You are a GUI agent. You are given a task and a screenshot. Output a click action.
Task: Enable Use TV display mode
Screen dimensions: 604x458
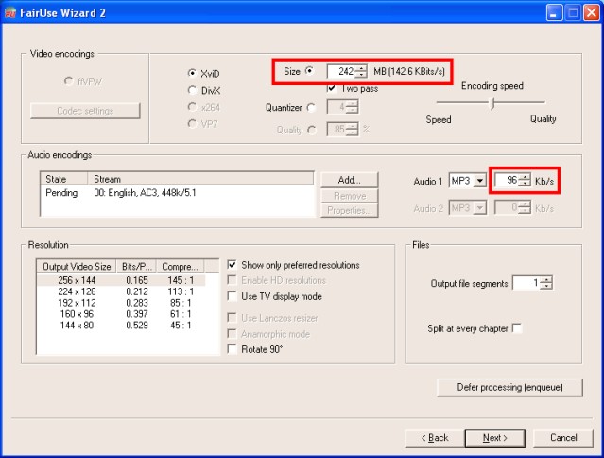tap(233, 296)
